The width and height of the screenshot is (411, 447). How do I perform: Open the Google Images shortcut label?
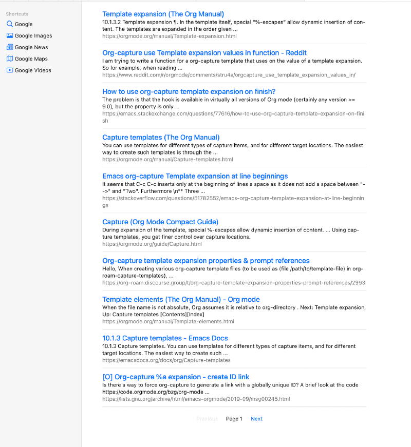[33, 36]
